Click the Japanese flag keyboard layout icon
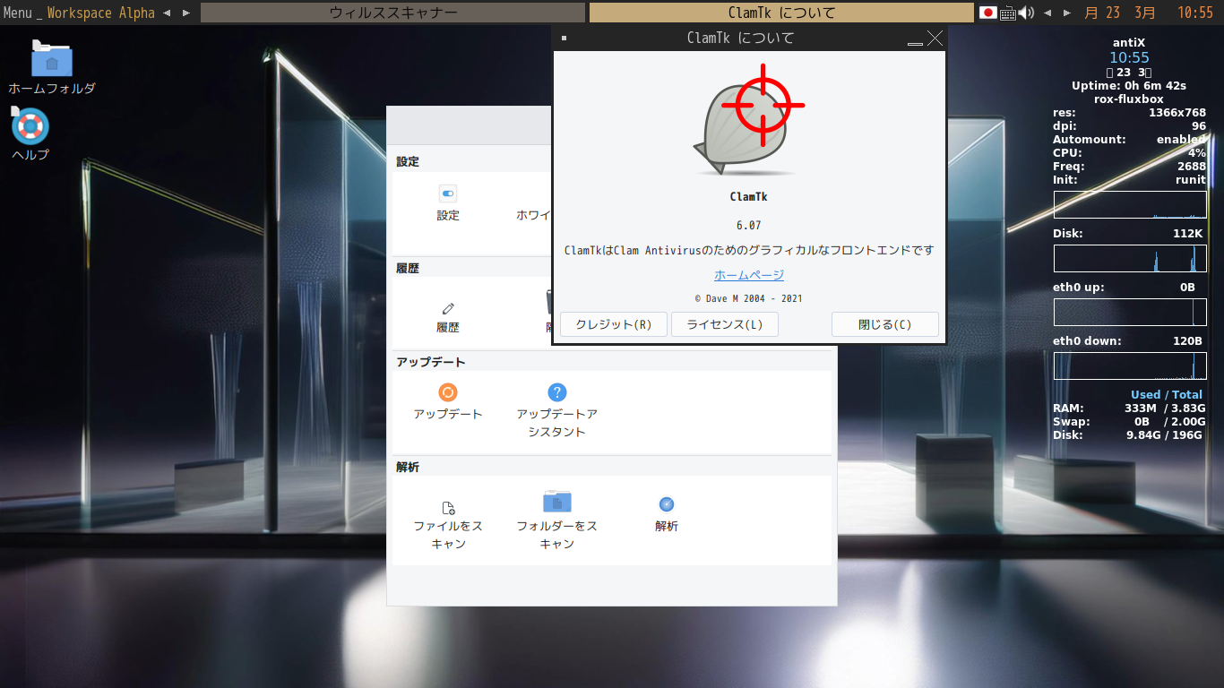 click(x=988, y=13)
